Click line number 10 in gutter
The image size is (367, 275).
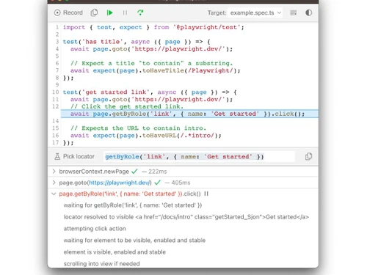click(x=56, y=92)
